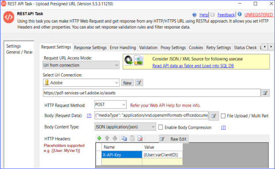
Task: Click the Name column header
Action: click(x=122, y=147)
